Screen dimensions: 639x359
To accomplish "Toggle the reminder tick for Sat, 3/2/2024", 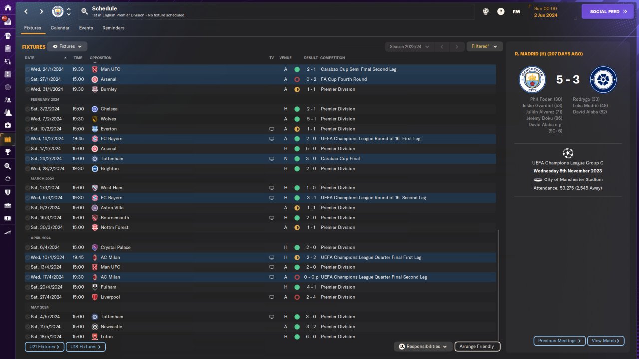I will pos(28,109).
